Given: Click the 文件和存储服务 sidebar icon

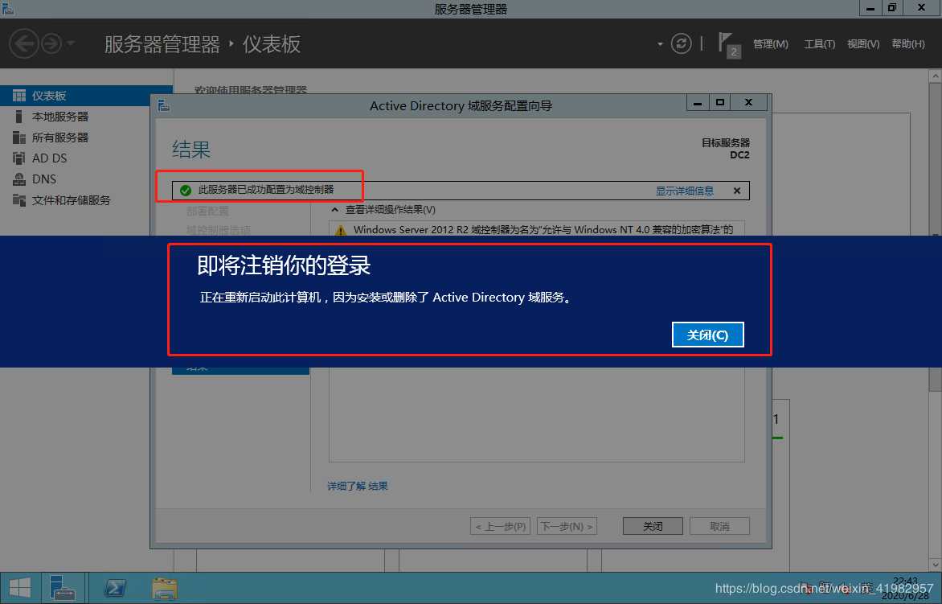Looking at the screenshot, I should click(19, 200).
